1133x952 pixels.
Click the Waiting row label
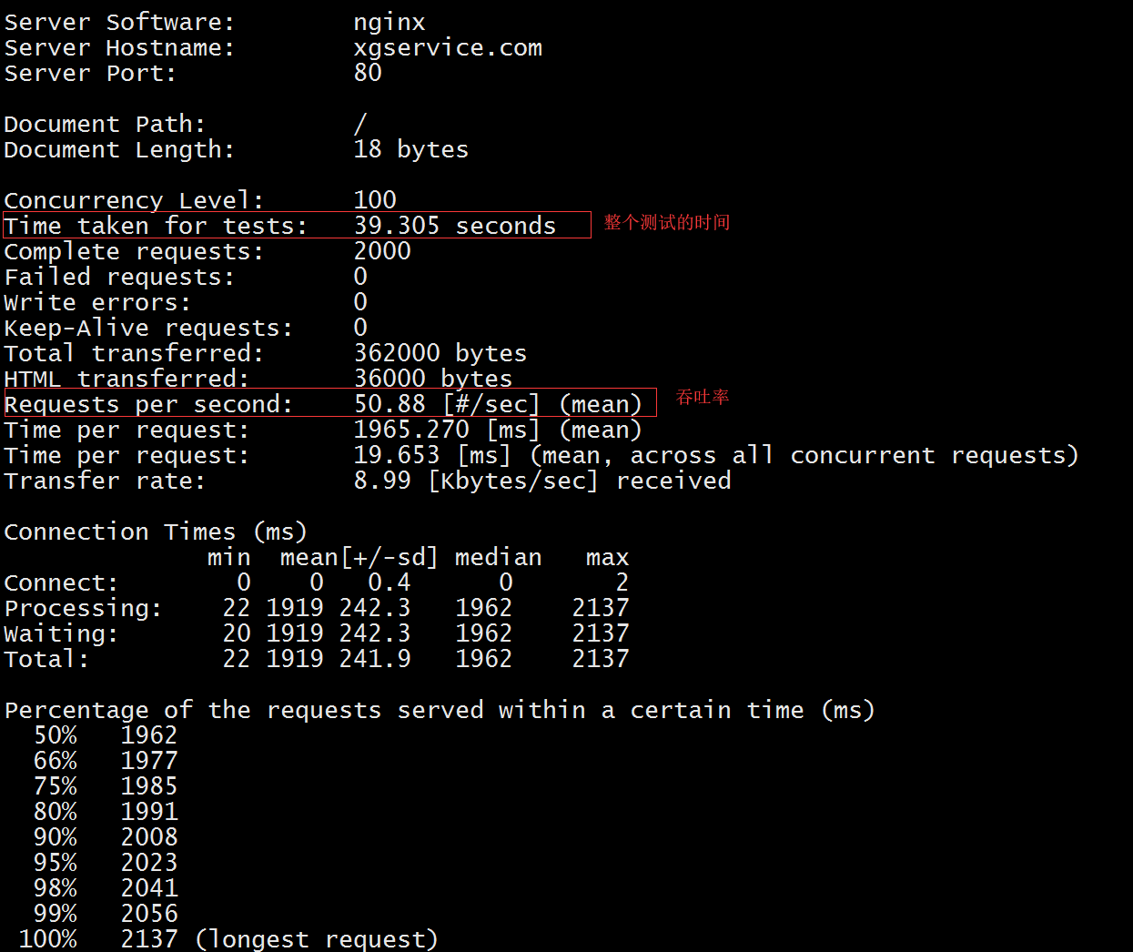click(61, 633)
